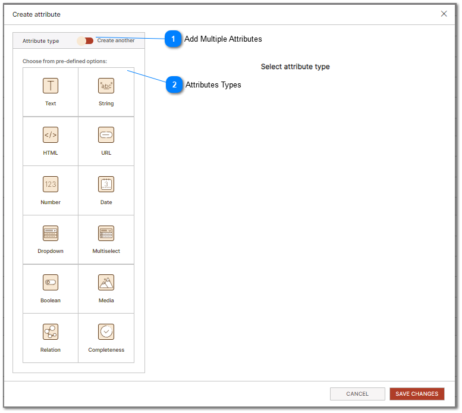The image size is (462, 413).
Task: Click the 'Create another' label text
Action: (116, 40)
